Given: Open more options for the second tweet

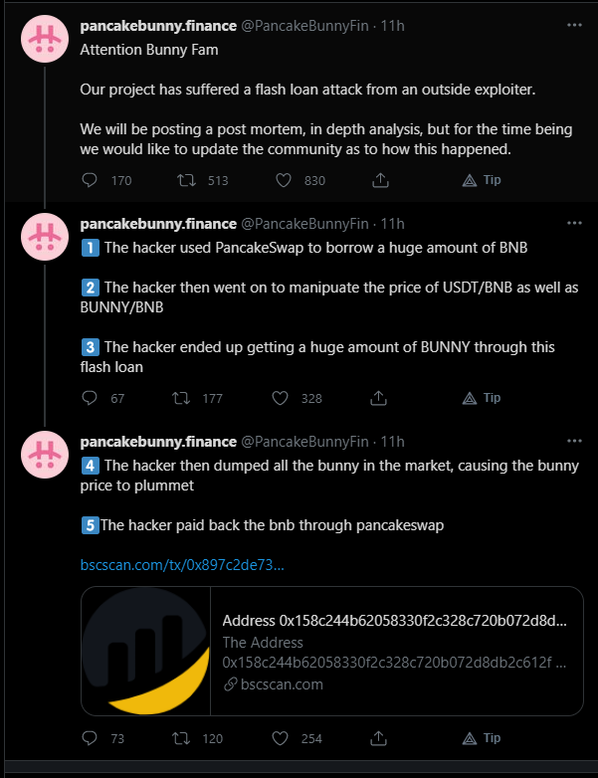Looking at the screenshot, I should tap(574, 223).
